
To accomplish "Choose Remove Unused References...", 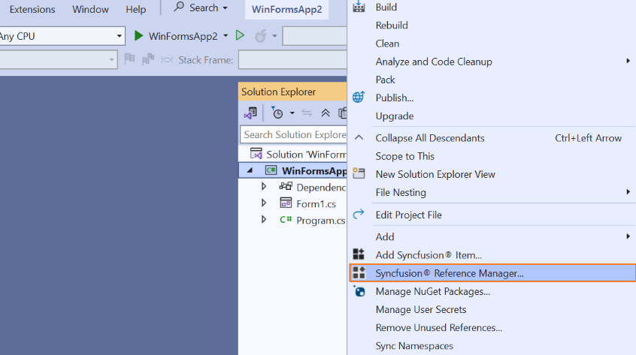I will pyautogui.click(x=438, y=327).
